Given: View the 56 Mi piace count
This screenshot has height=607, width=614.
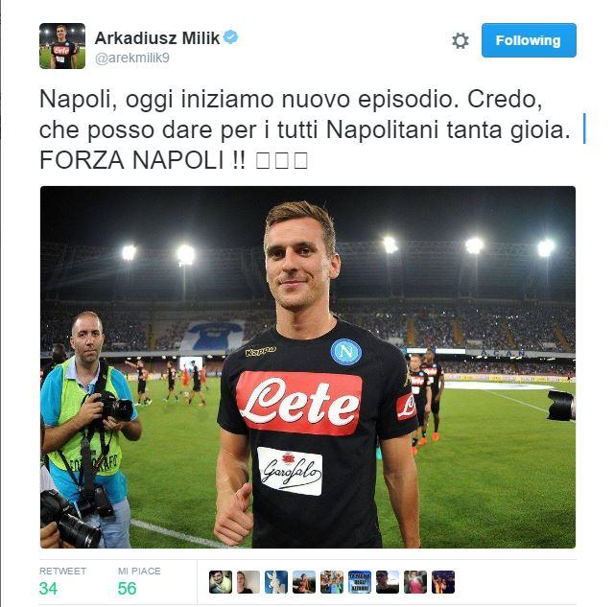Looking at the screenshot, I should [128, 588].
